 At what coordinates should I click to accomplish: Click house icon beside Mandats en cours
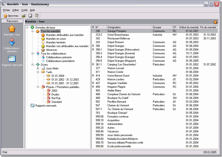pos(43,39)
